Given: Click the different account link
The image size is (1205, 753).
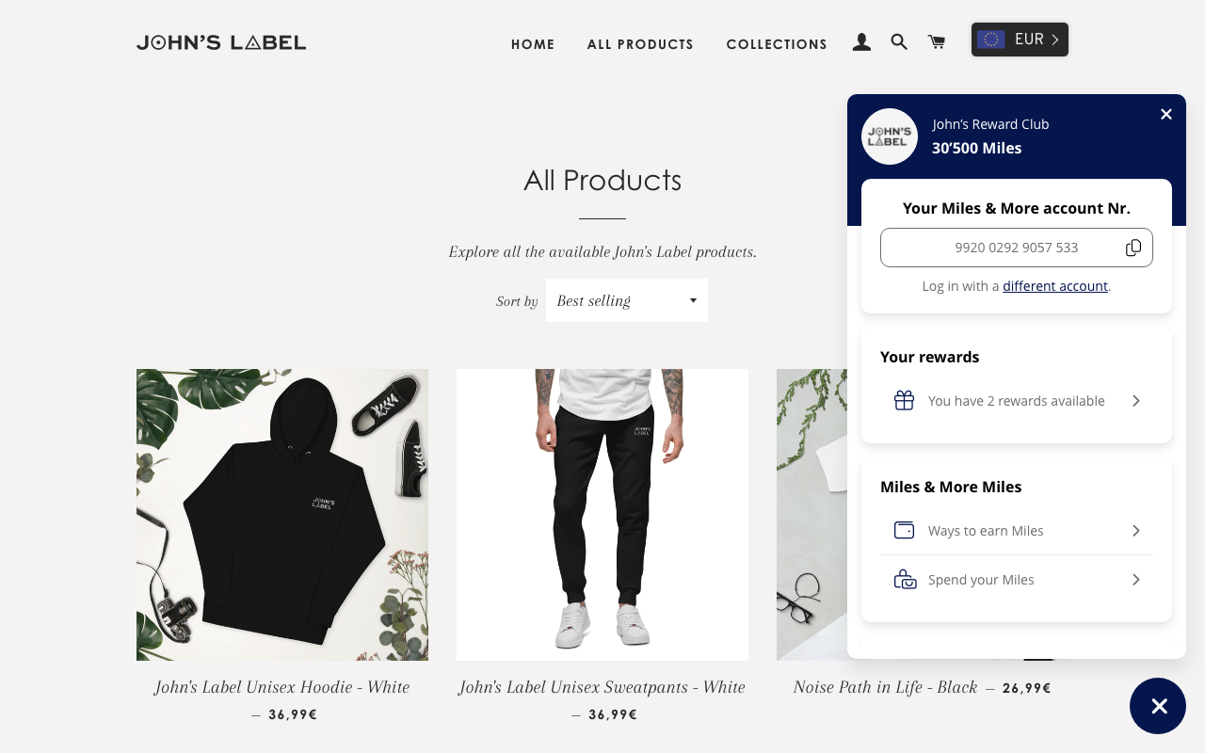Looking at the screenshot, I should (x=1055, y=286).
